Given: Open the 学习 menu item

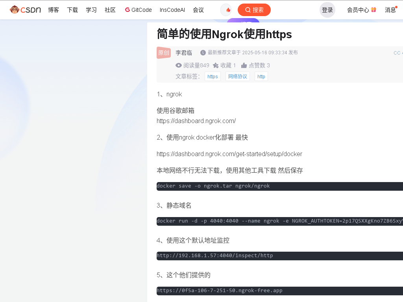Looking at the screenshot, I should point(91,10).
